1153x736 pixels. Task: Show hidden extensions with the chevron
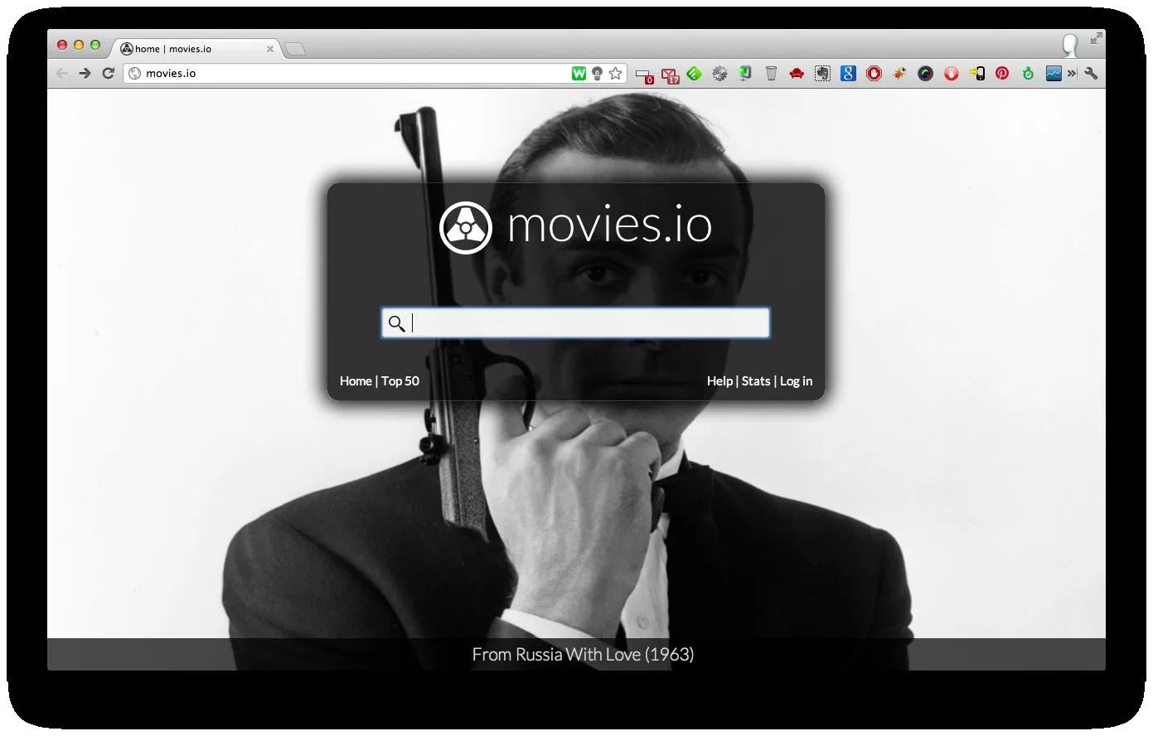coord(1072,74)
